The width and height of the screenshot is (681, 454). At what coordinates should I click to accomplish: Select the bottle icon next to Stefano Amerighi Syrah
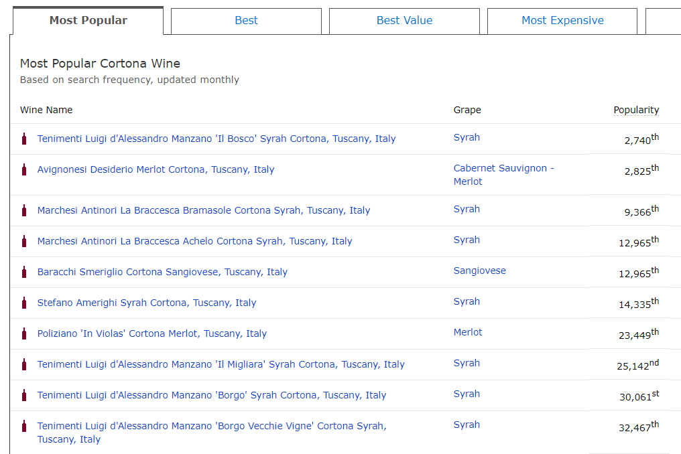point(24,303)
